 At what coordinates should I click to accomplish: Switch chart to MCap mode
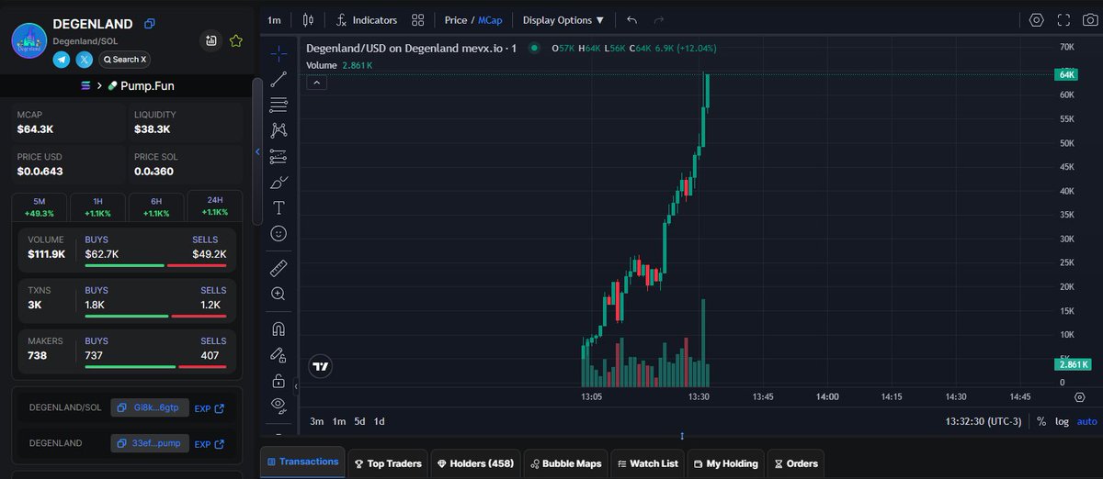click(x=490, y=19)
